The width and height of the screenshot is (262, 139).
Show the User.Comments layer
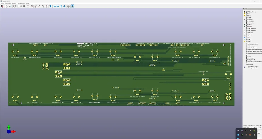pyautogui.click(x=247, y=30)
